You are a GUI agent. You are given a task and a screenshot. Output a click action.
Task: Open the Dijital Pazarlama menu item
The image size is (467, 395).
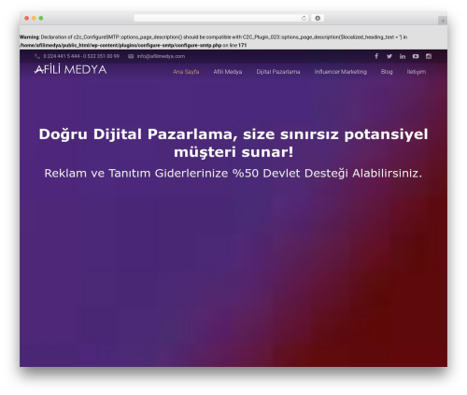tap(278, 72)
